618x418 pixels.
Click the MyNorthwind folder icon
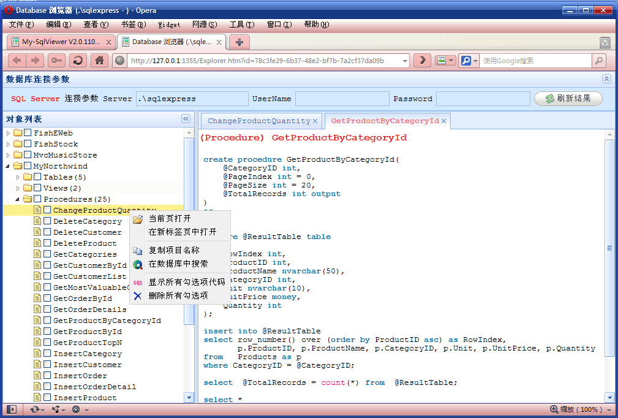(18, 166)
